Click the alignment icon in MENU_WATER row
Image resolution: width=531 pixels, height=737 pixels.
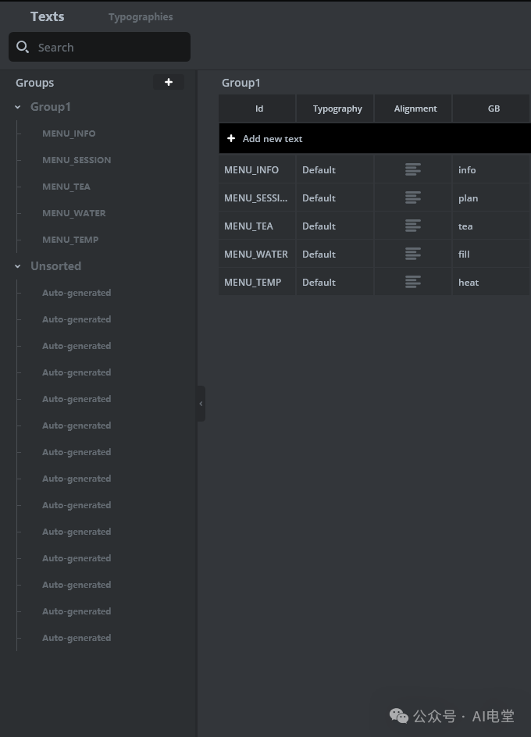pos(412,254)
